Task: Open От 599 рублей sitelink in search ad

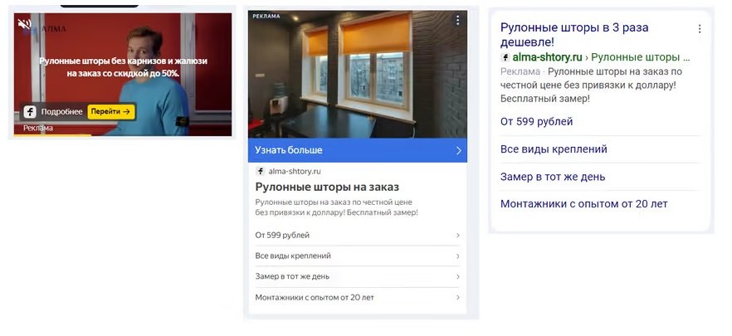Action: point(536,122)
